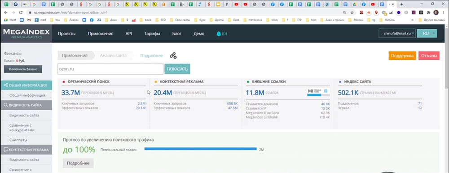The image size is (449, 173).
Task: Select the ОБЩАЯ ИНФОРМАЦИЯ sidebar section
Action: 26,85
